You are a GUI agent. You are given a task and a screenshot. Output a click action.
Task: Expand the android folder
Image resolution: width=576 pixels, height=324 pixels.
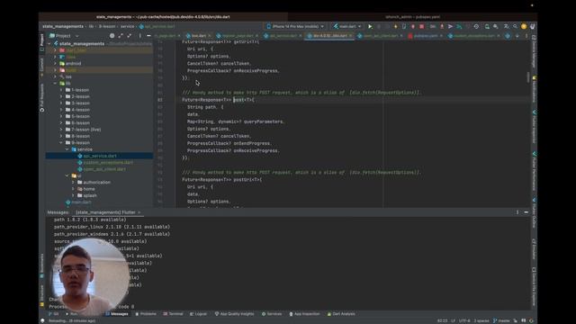(x=55, y=64)
